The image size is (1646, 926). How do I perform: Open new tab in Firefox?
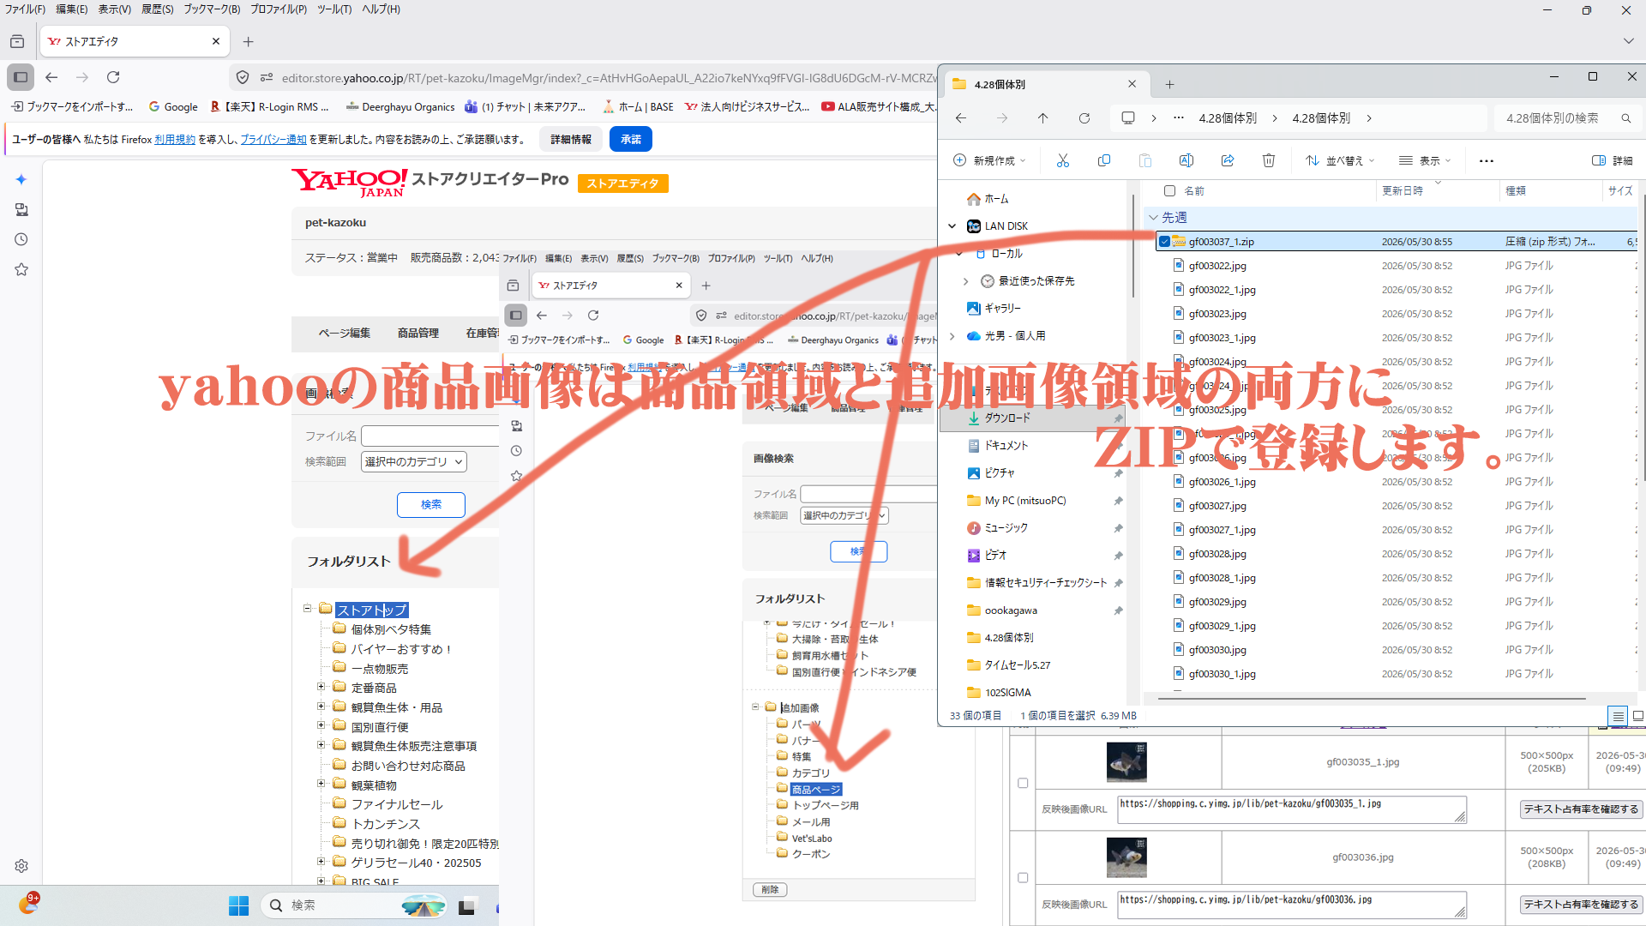248,41
